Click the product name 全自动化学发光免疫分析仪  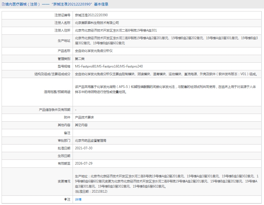(94, 51)
